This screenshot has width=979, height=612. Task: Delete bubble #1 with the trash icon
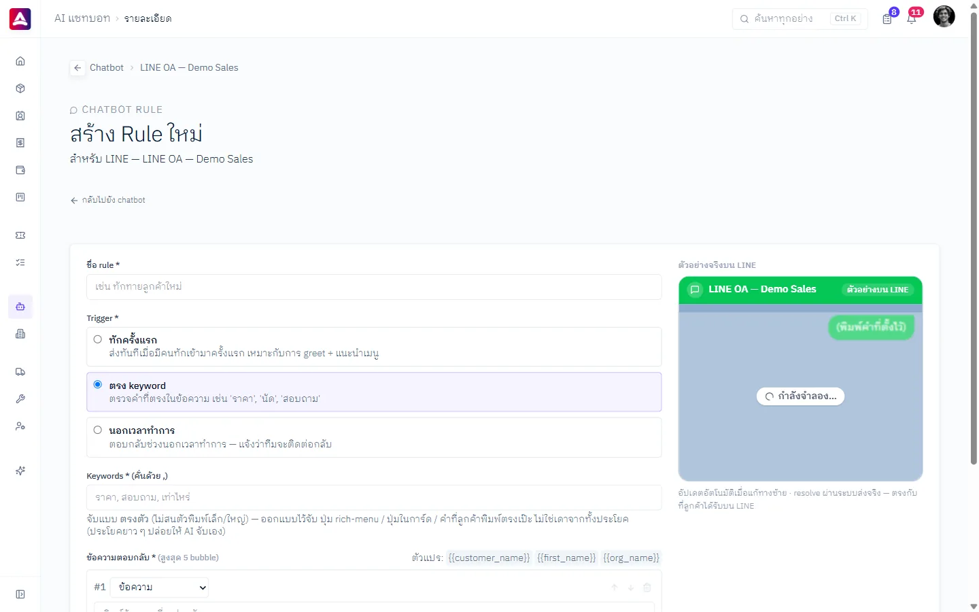point(647,588)
